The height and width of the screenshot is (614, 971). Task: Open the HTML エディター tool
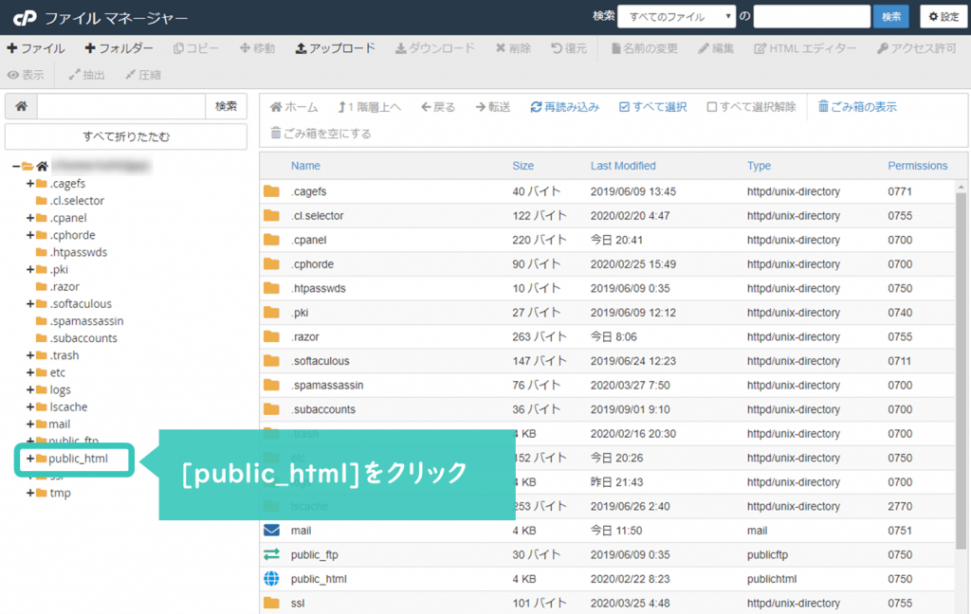click(805, 48)
